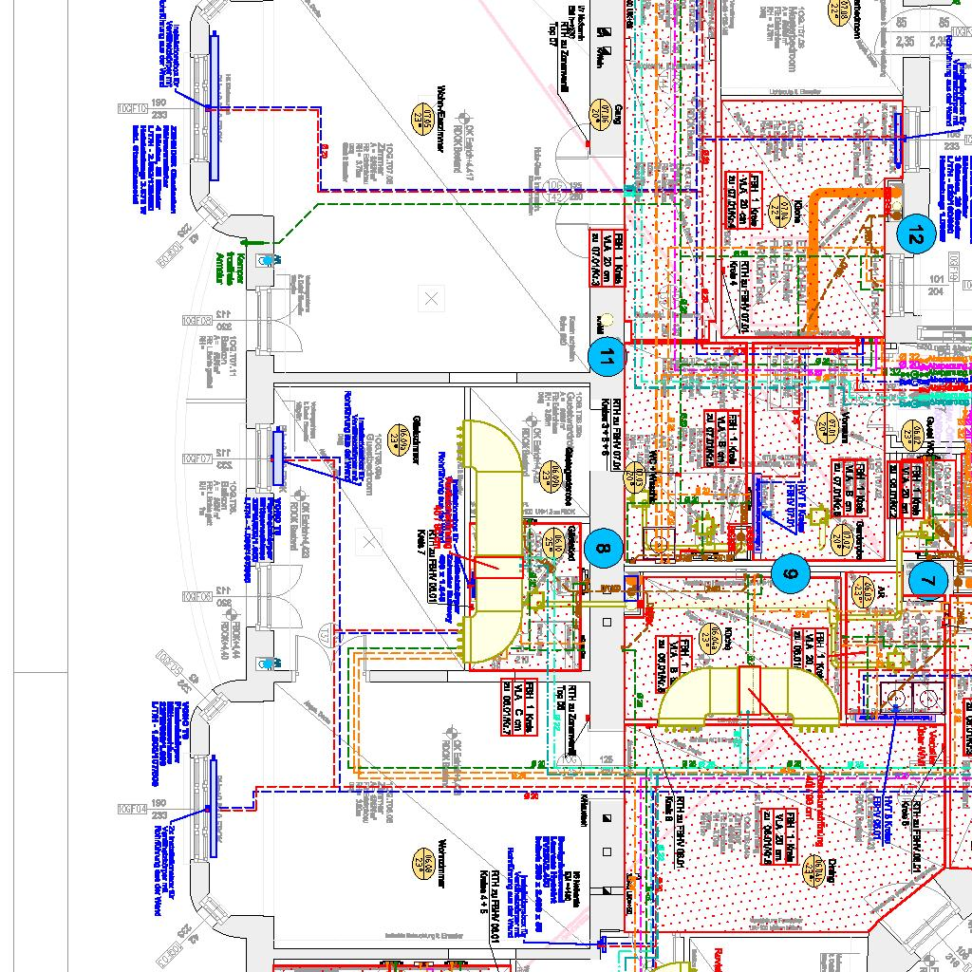
Task: Select the 10GF04 window tag label
Action: 130,809
